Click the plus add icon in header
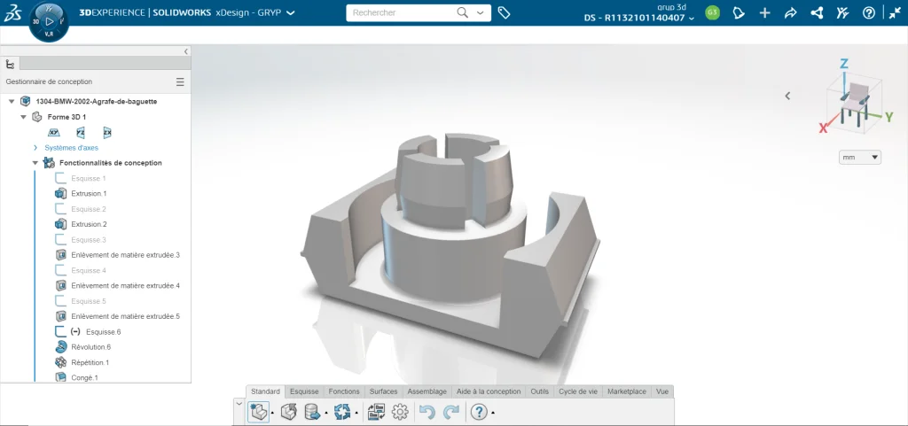 [765, 13]
